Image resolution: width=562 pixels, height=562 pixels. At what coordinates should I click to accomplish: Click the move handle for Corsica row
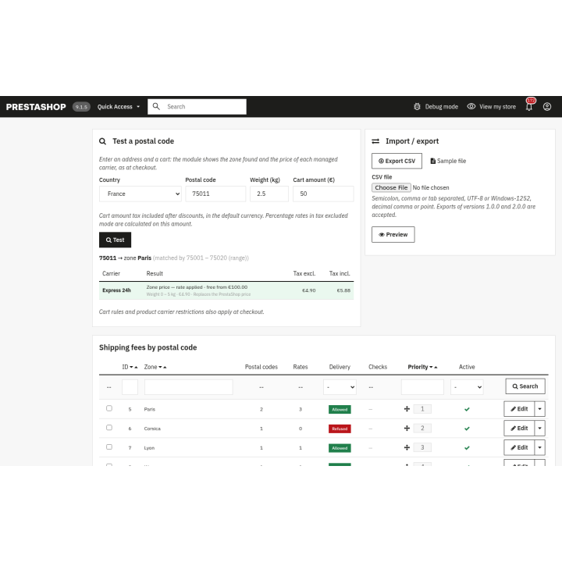407,428
